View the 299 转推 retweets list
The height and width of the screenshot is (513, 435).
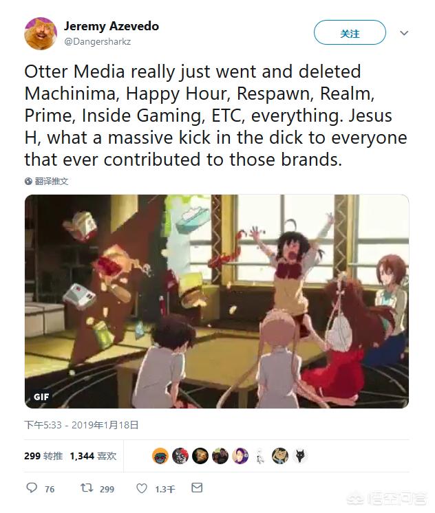[43, 456]
